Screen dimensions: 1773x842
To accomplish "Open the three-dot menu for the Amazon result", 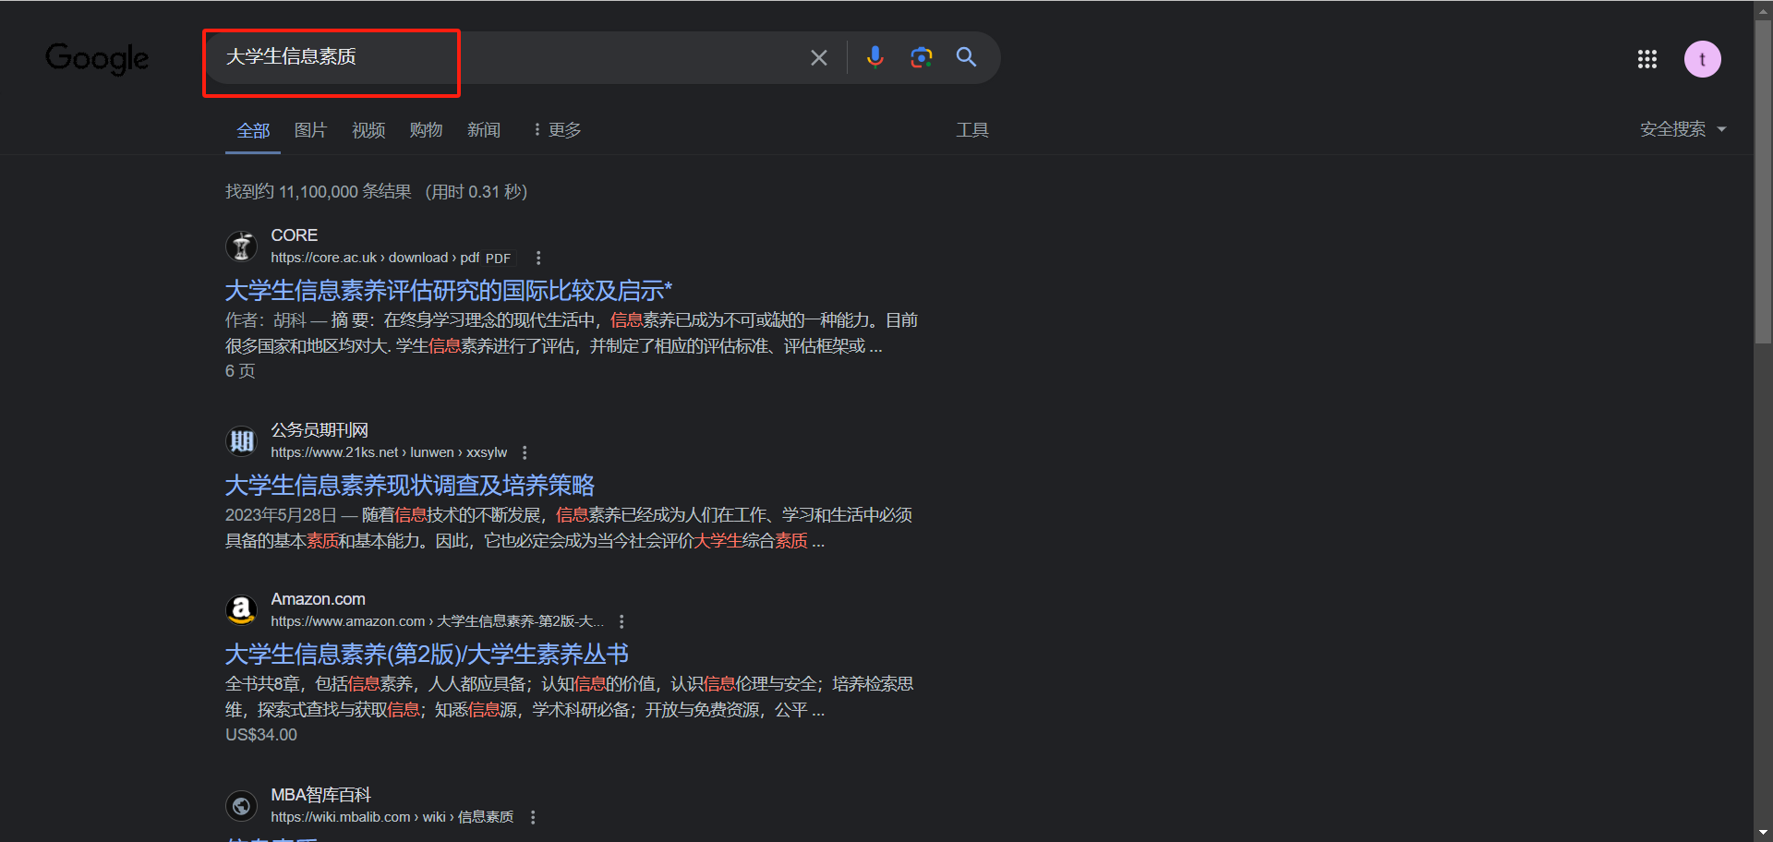I will tap(621, 622).
